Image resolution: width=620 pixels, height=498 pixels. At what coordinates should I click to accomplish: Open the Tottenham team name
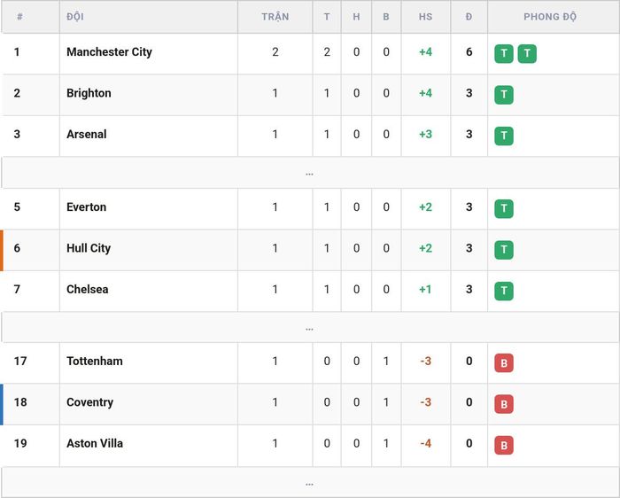click(x=95, y=362)
